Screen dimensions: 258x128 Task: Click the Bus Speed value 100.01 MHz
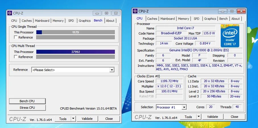[169, 91]
